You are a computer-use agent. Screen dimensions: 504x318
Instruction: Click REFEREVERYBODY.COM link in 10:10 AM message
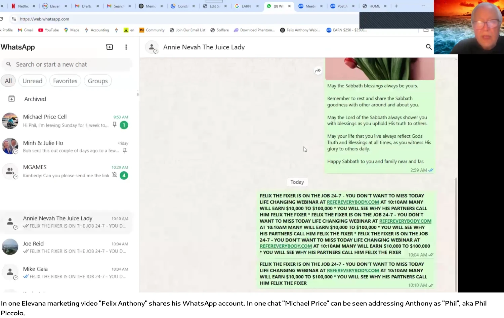pyautogui.click(x=353, y=270)
